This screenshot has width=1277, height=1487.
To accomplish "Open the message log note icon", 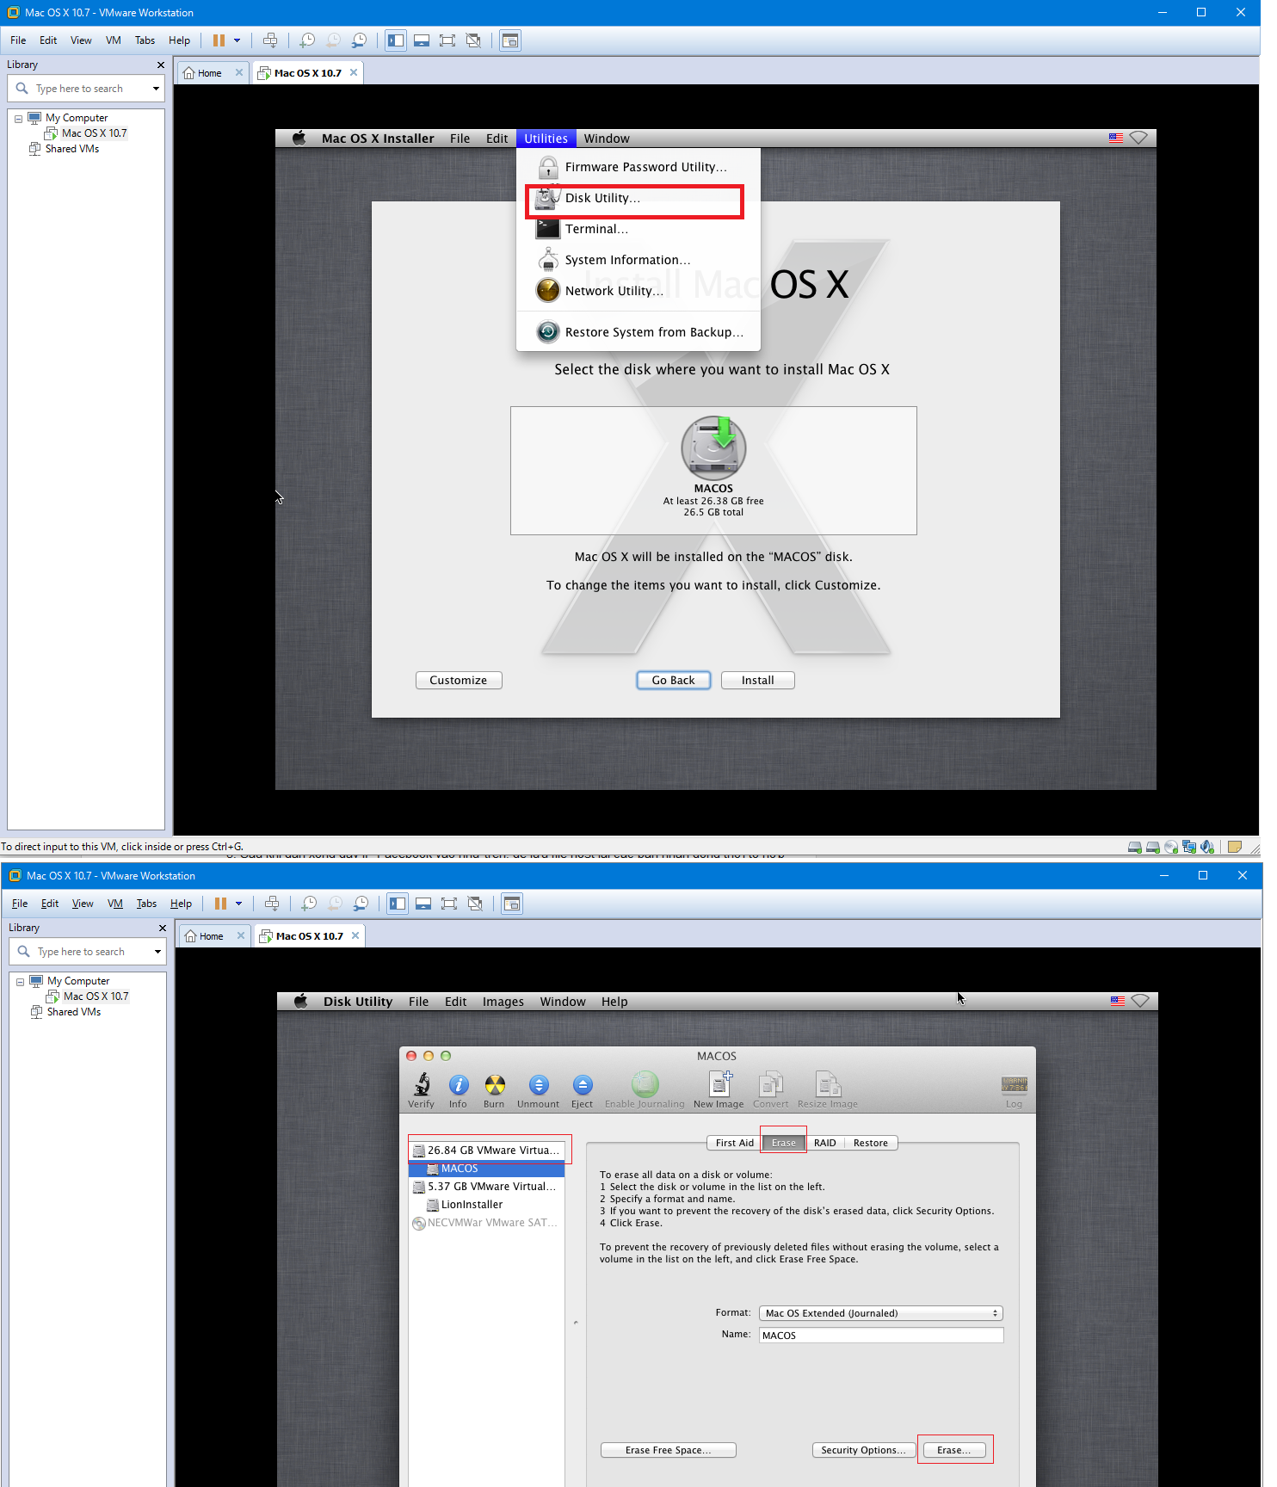I will click(x=1234, y=847).
